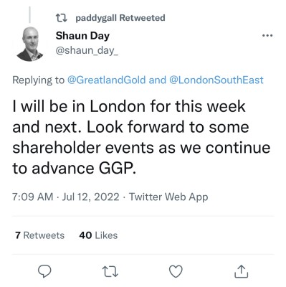The width and height of the screenshot is (286, 287).
Task: Click the small retweet icon beside paddygall
Action: [61, 18]
